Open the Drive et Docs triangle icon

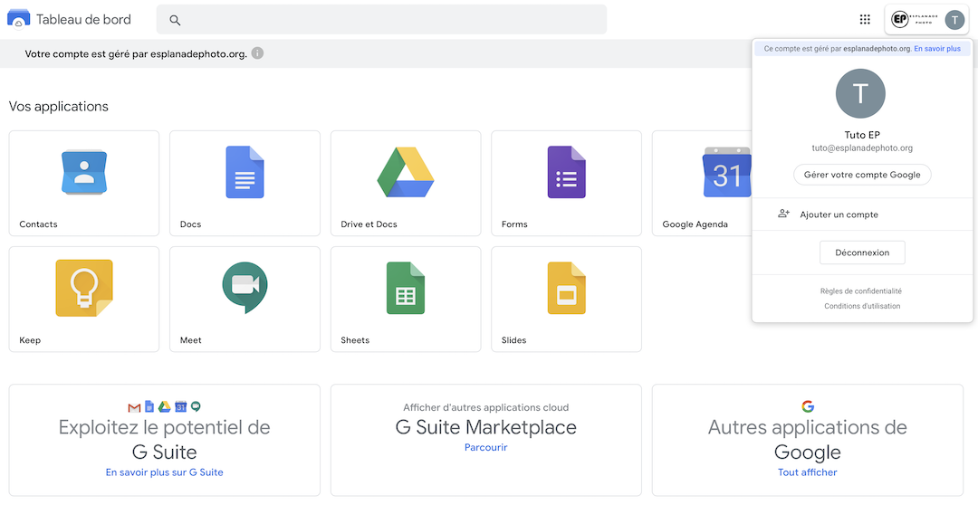(x=406, y=172)
